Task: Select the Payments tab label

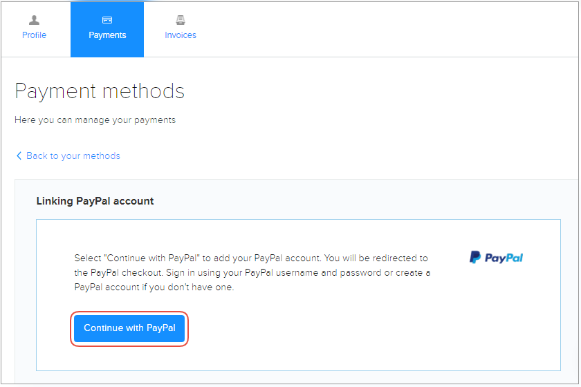Action: tap(107, 35)
